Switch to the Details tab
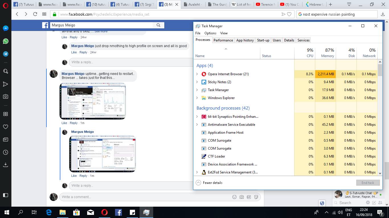Image resolution: width=389 pixels, height=218 pixels. pyautogui.click(x=289, y=40)
